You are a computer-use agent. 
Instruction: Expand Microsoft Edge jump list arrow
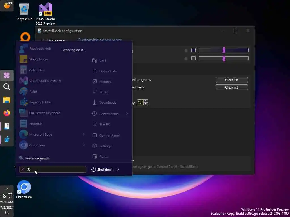pyautogui.click(x=84, y=134)
